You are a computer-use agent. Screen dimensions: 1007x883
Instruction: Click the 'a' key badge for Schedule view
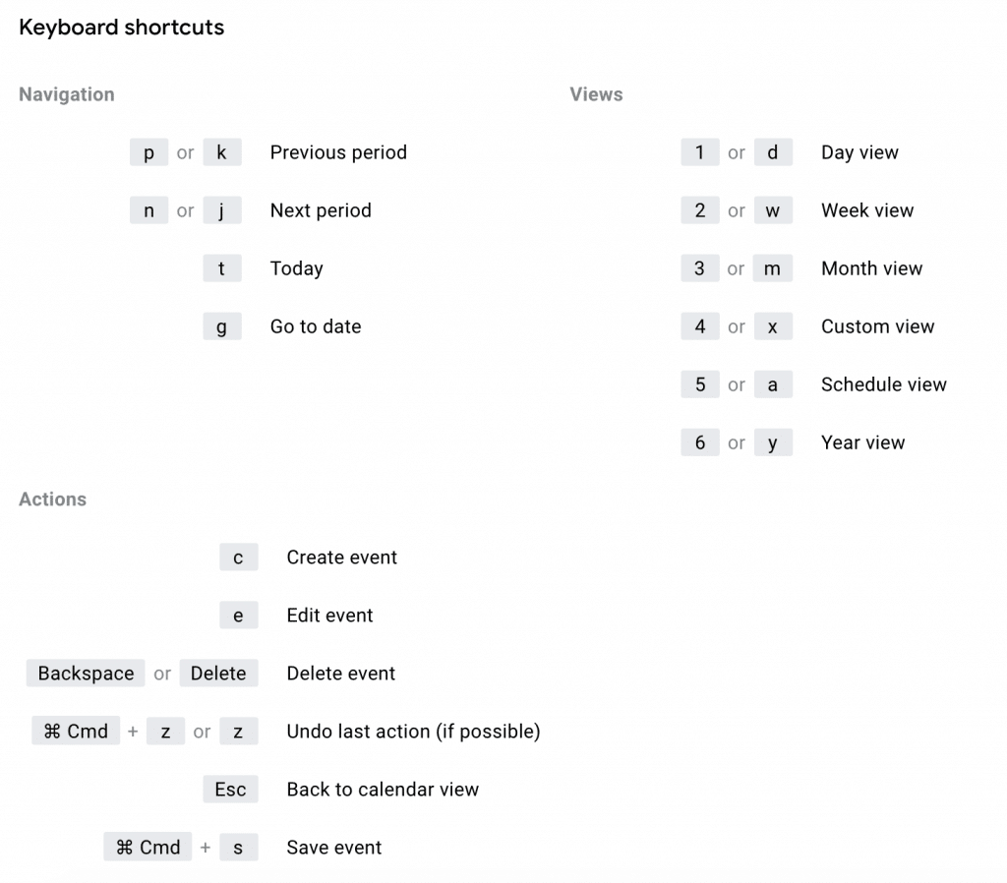773,384
